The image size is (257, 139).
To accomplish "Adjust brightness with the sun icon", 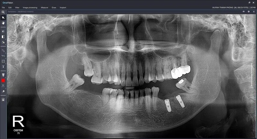I will coord(3,32).
